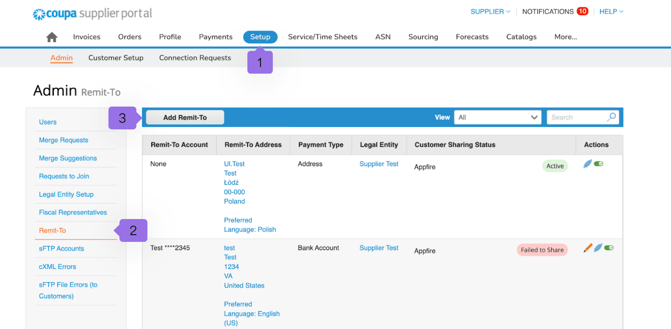The width and height of the screenshot is (671, 329).
Task: Open Merge Requests in the sidebar
Action: (64, 140)
